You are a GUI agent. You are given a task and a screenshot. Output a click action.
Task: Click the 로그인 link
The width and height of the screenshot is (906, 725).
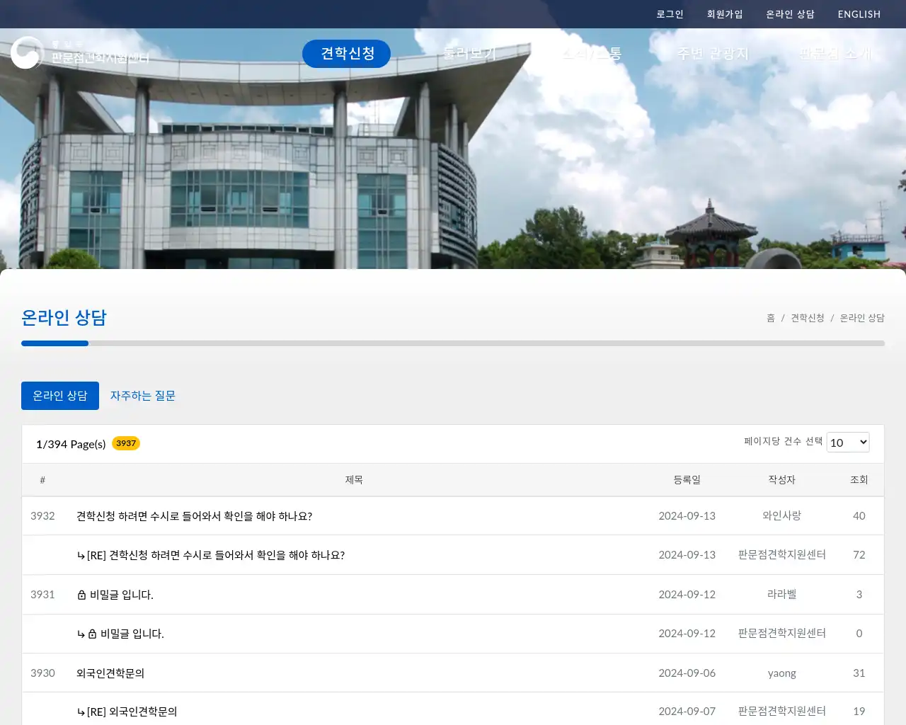[670, 14]
